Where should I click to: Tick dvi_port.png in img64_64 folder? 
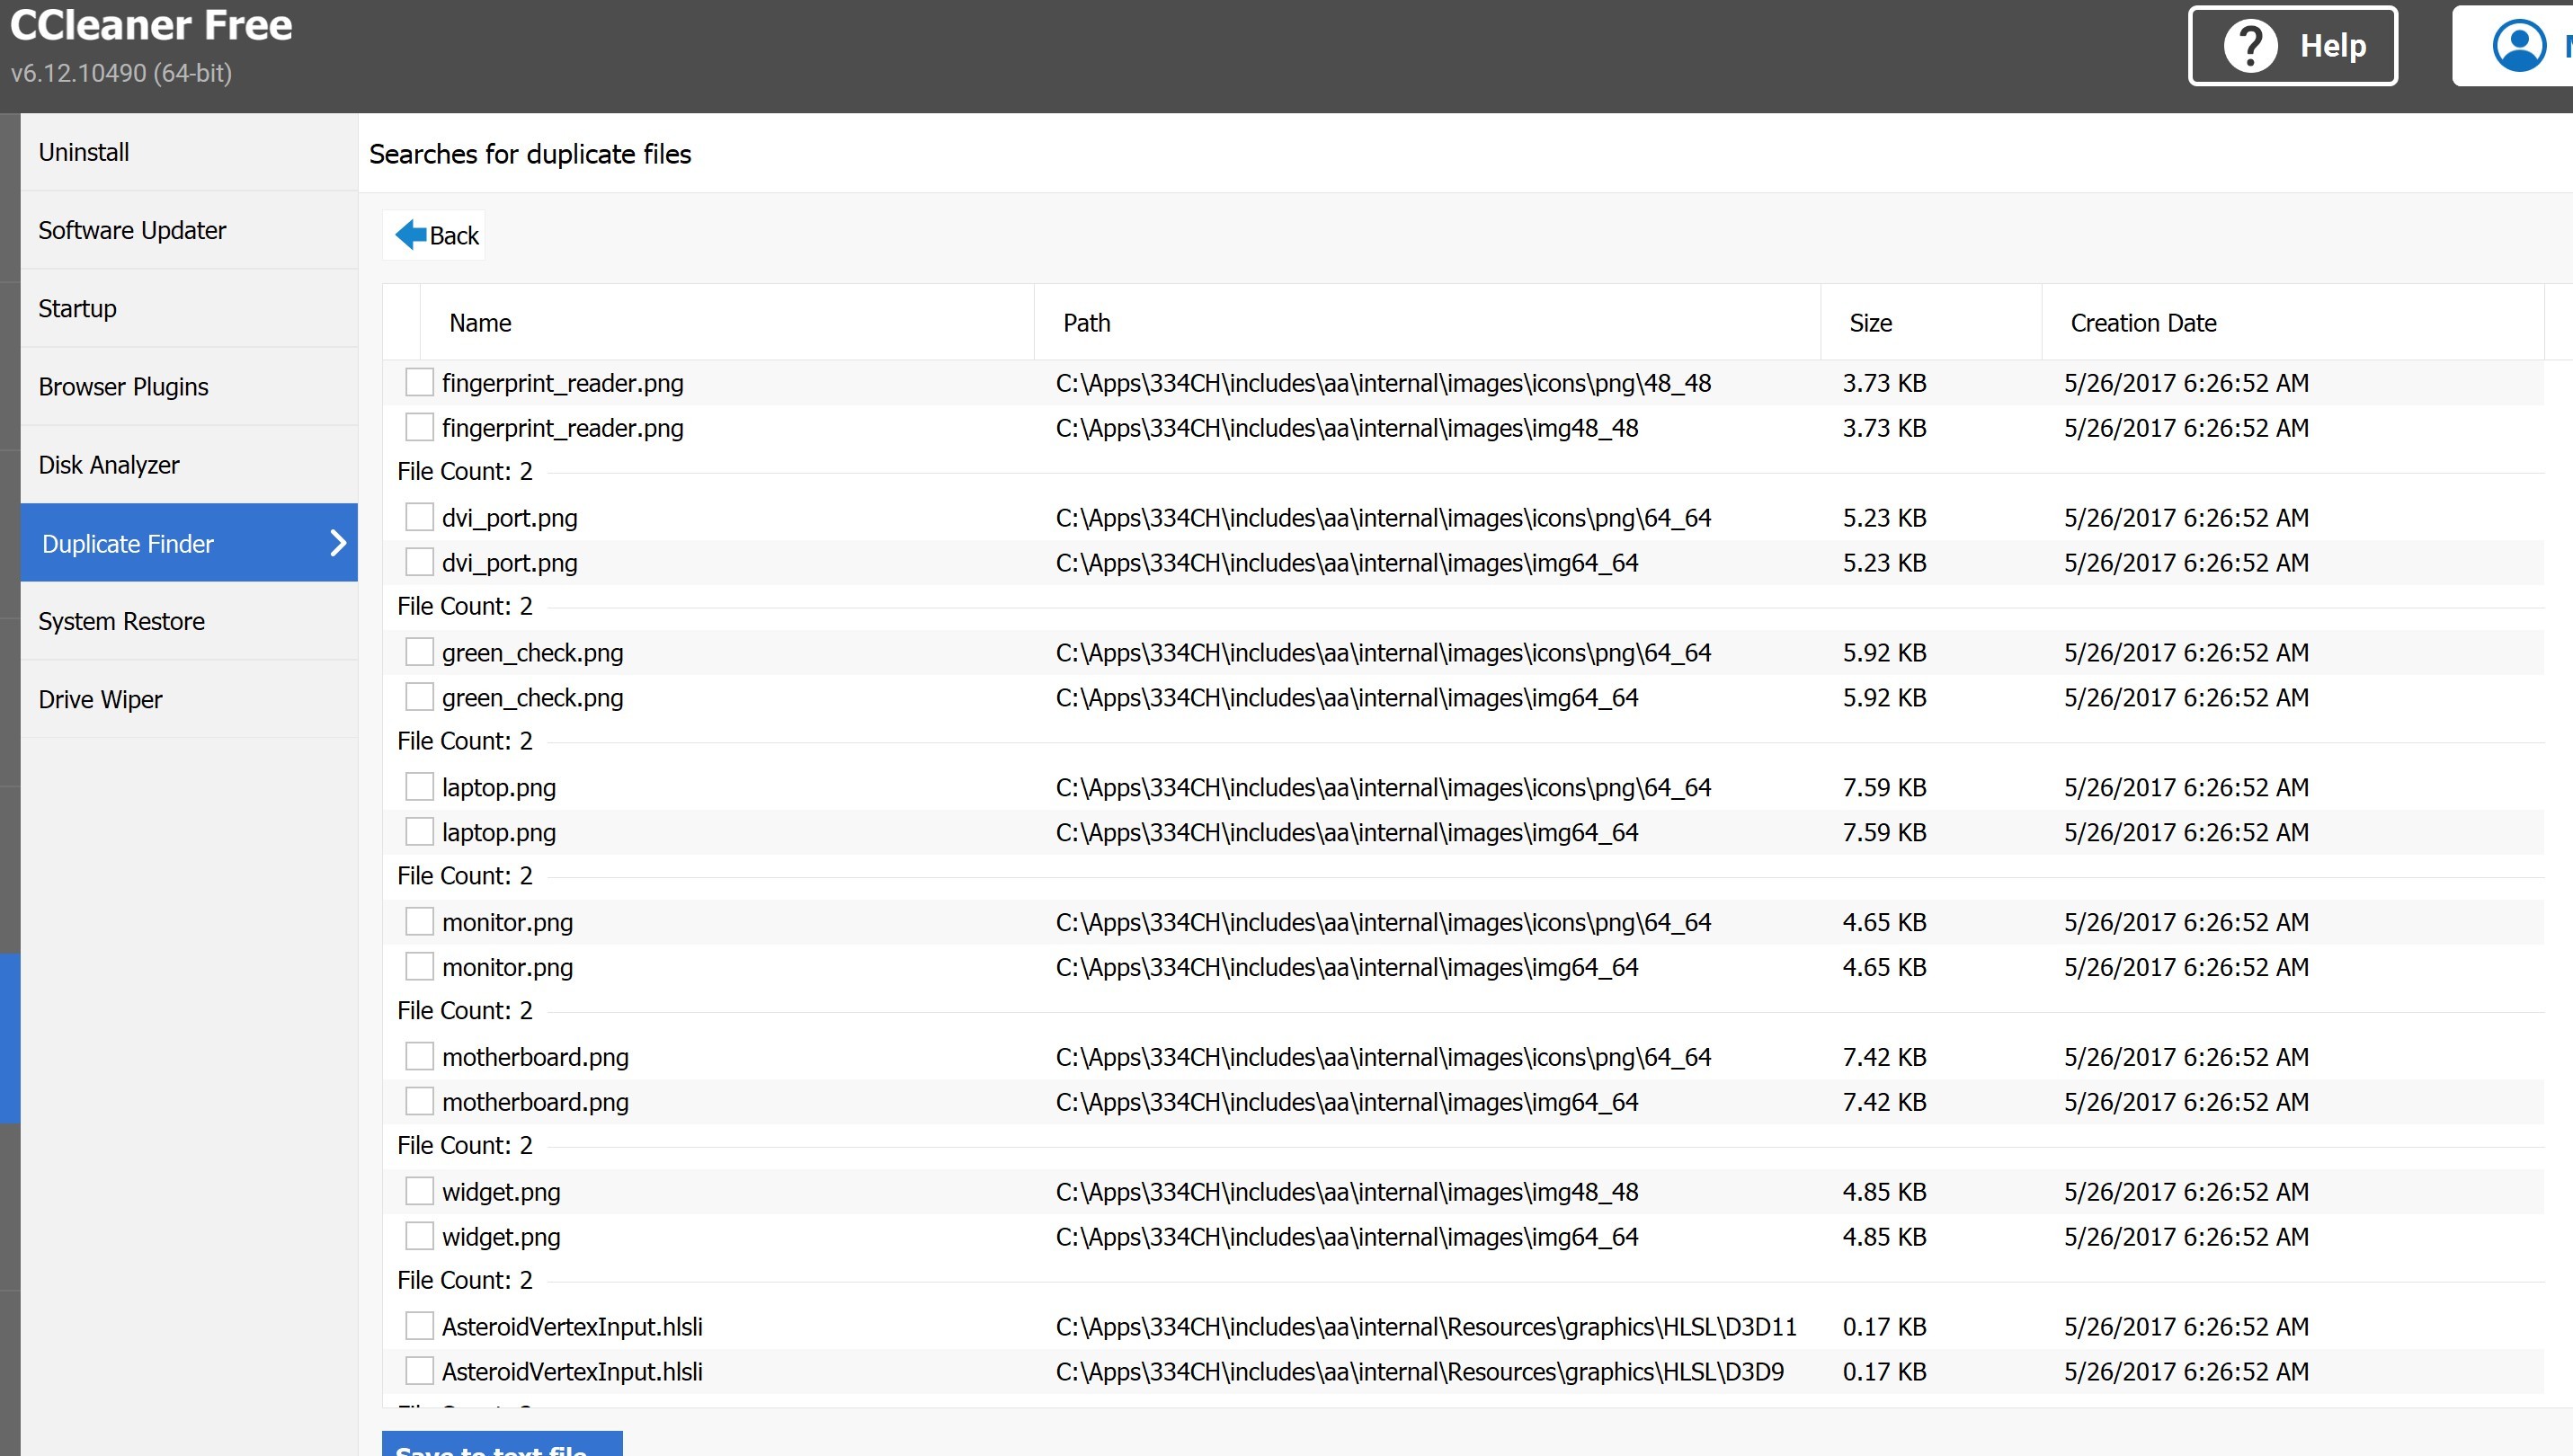[419, 562]
